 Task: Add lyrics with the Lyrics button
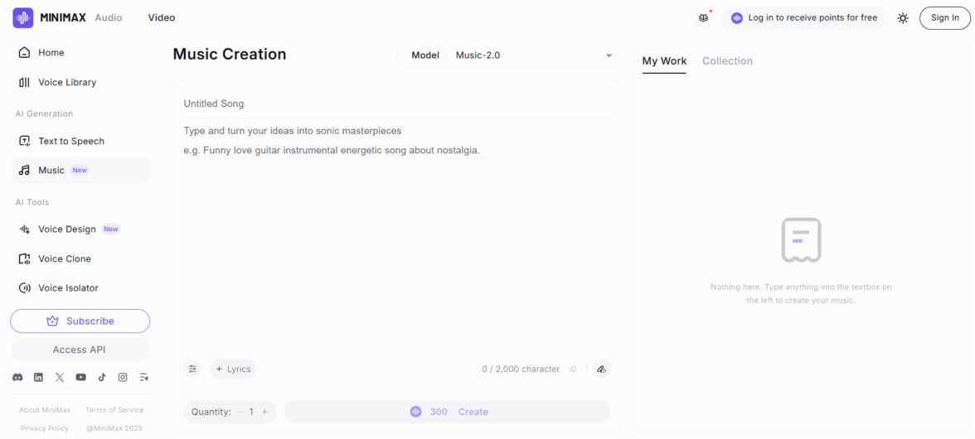[233, 369]
